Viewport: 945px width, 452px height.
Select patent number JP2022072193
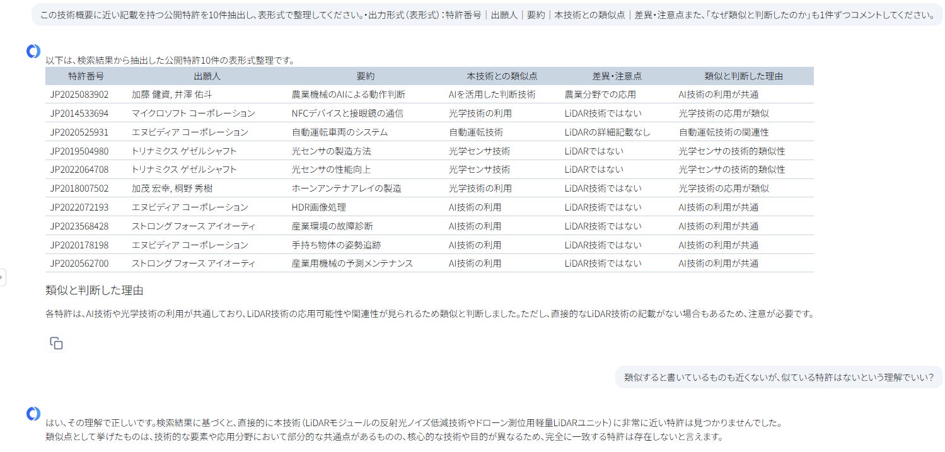(x=79, y=207)
